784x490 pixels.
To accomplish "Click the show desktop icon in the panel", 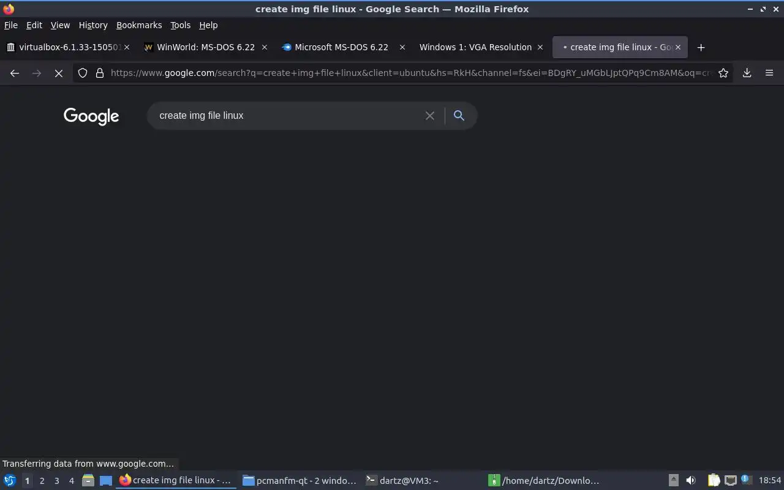I will [x=106, y=480].
